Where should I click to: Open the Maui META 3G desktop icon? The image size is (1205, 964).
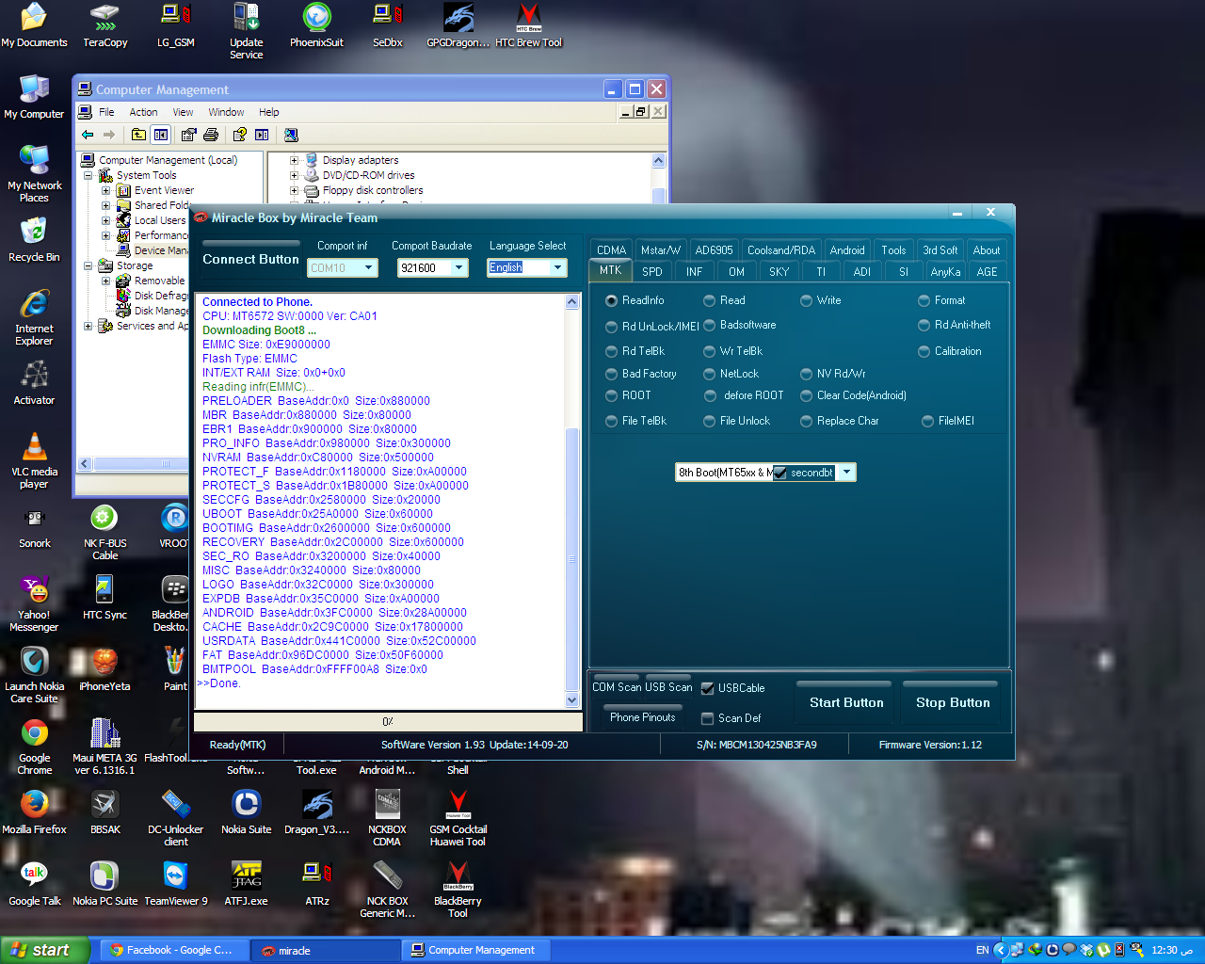(x=104, y=747)
